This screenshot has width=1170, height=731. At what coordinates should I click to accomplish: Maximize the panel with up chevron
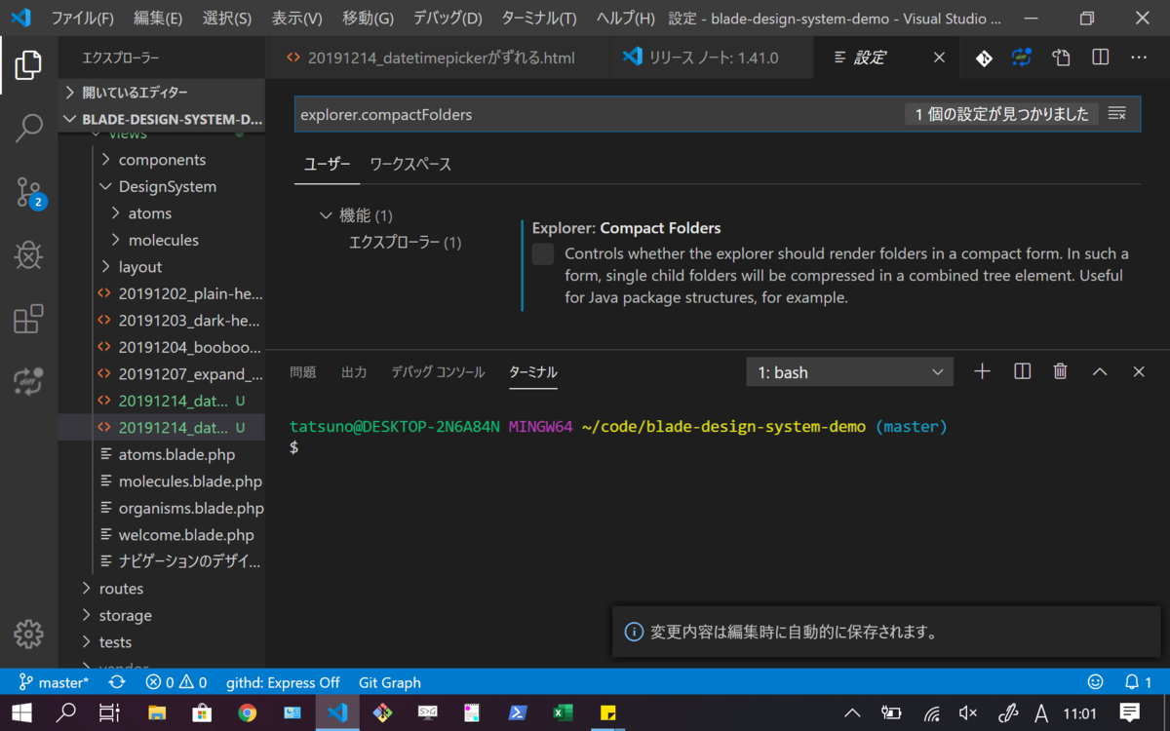click(1100, 371)
